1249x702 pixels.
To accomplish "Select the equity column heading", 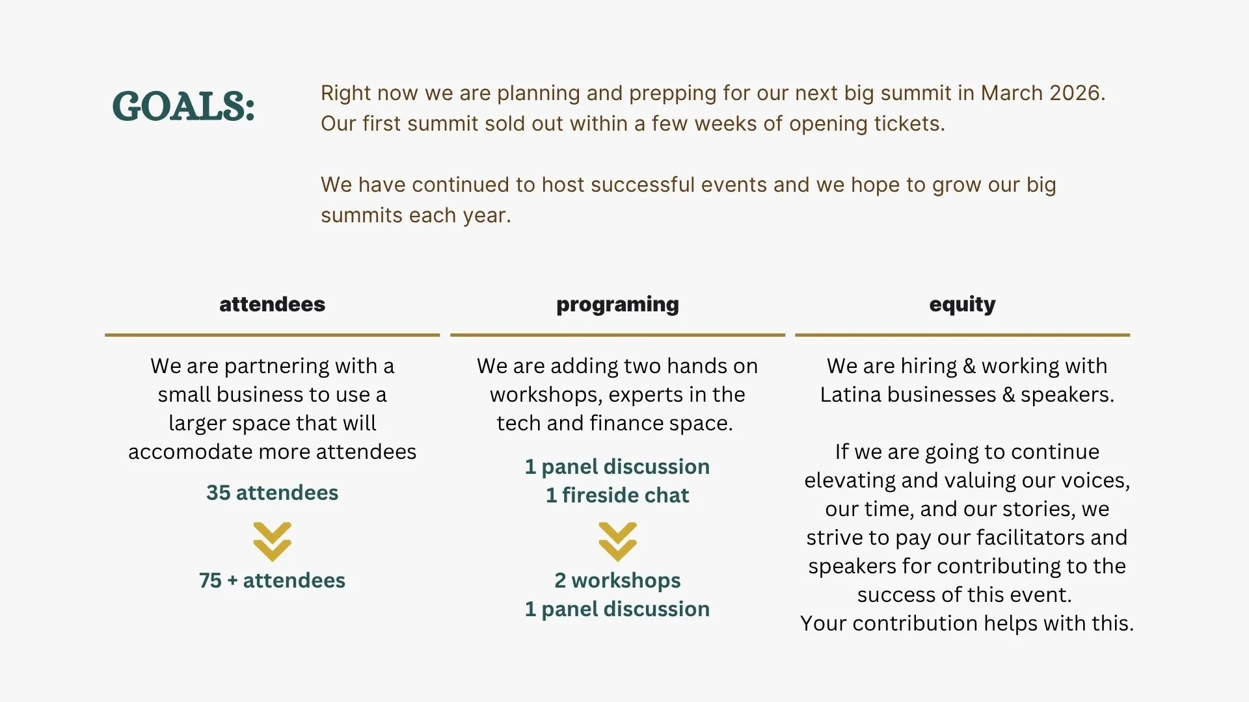I will pyautogui.click(x=962, y=304).
